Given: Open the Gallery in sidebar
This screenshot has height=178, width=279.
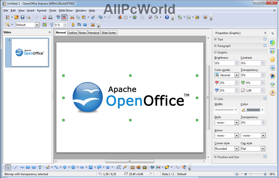Looking at the screenshot, I should tap(272, 84).
